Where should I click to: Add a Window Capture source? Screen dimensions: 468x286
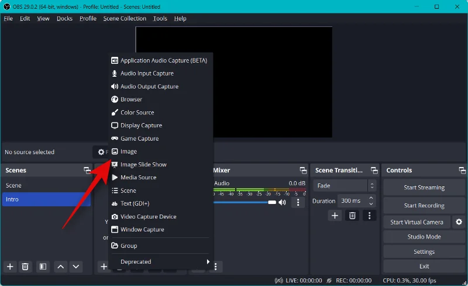(x=160, y=230)
